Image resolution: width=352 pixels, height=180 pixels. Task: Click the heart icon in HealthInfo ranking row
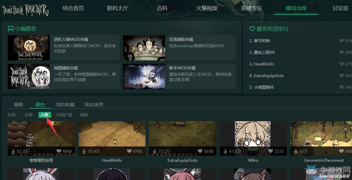click(x=342, y=64)
